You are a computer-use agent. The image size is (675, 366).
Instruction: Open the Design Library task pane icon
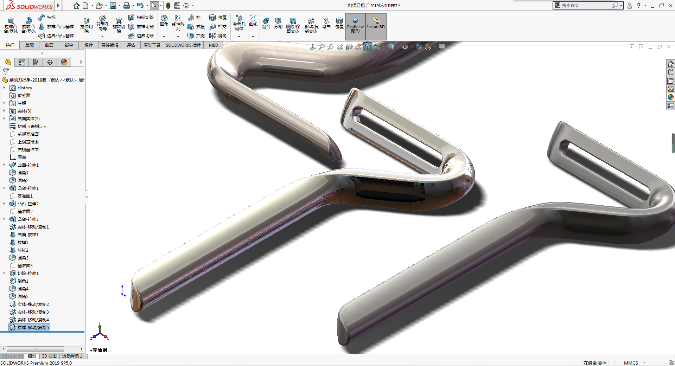click(671, 72)
